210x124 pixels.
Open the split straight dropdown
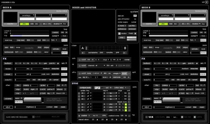117,73
